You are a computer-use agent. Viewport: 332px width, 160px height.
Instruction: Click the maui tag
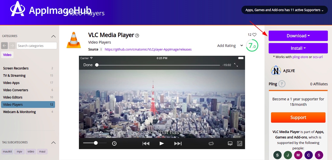[x=42, y=151]
